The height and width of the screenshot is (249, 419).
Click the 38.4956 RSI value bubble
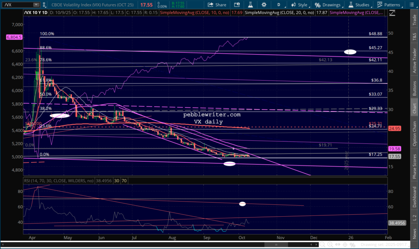(x=397, y=223)
